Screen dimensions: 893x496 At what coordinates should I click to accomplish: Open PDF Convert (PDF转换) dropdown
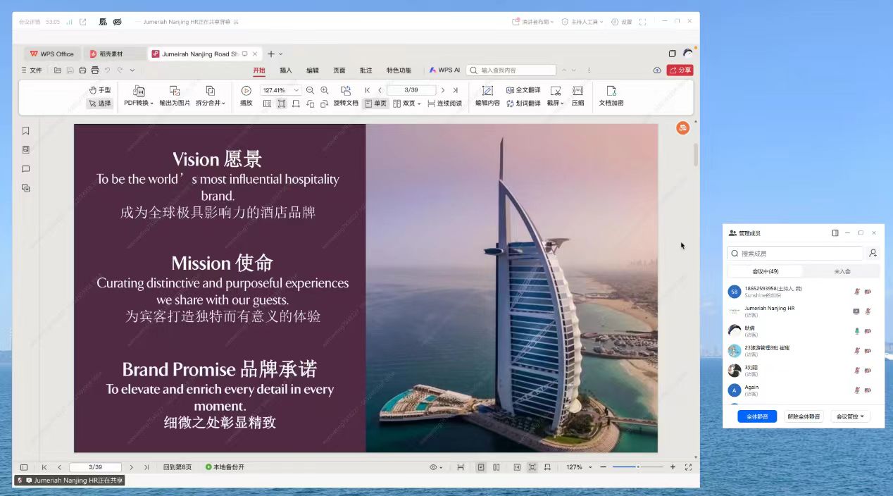(x=139, y=96)
